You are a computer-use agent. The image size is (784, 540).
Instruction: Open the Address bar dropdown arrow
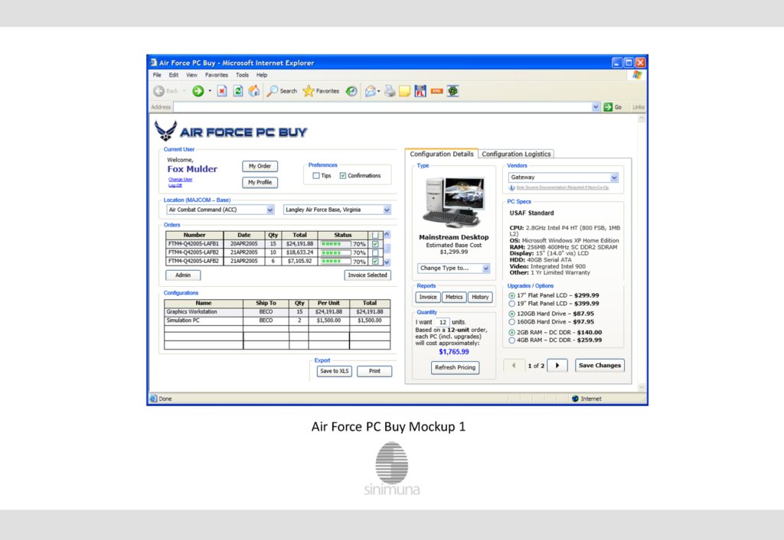596,107
